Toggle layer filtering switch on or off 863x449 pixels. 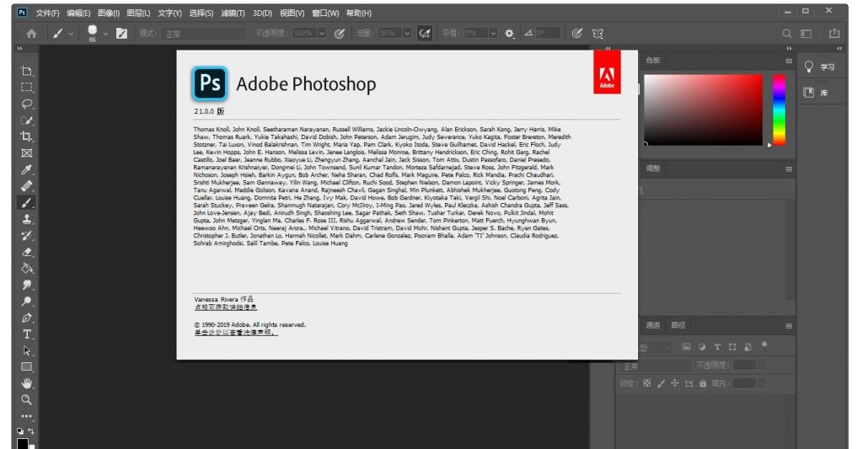764,345
